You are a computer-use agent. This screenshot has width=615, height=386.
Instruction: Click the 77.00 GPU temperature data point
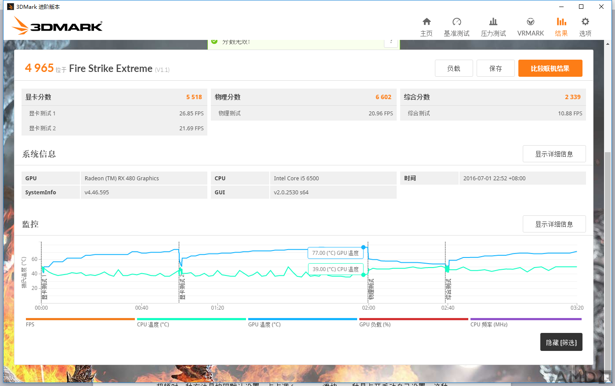pyautogui.click(x=363, y=247)
